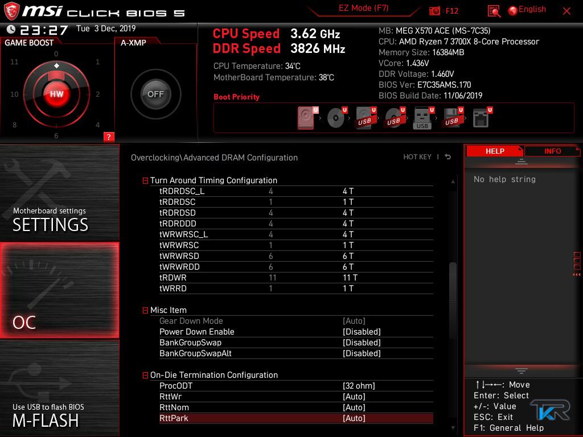Click the tRDWR row label
This screenshot has width=583, height=437.
(173, 278)
